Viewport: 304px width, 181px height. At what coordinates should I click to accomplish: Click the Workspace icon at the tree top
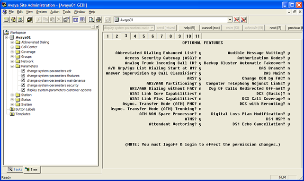7,33
